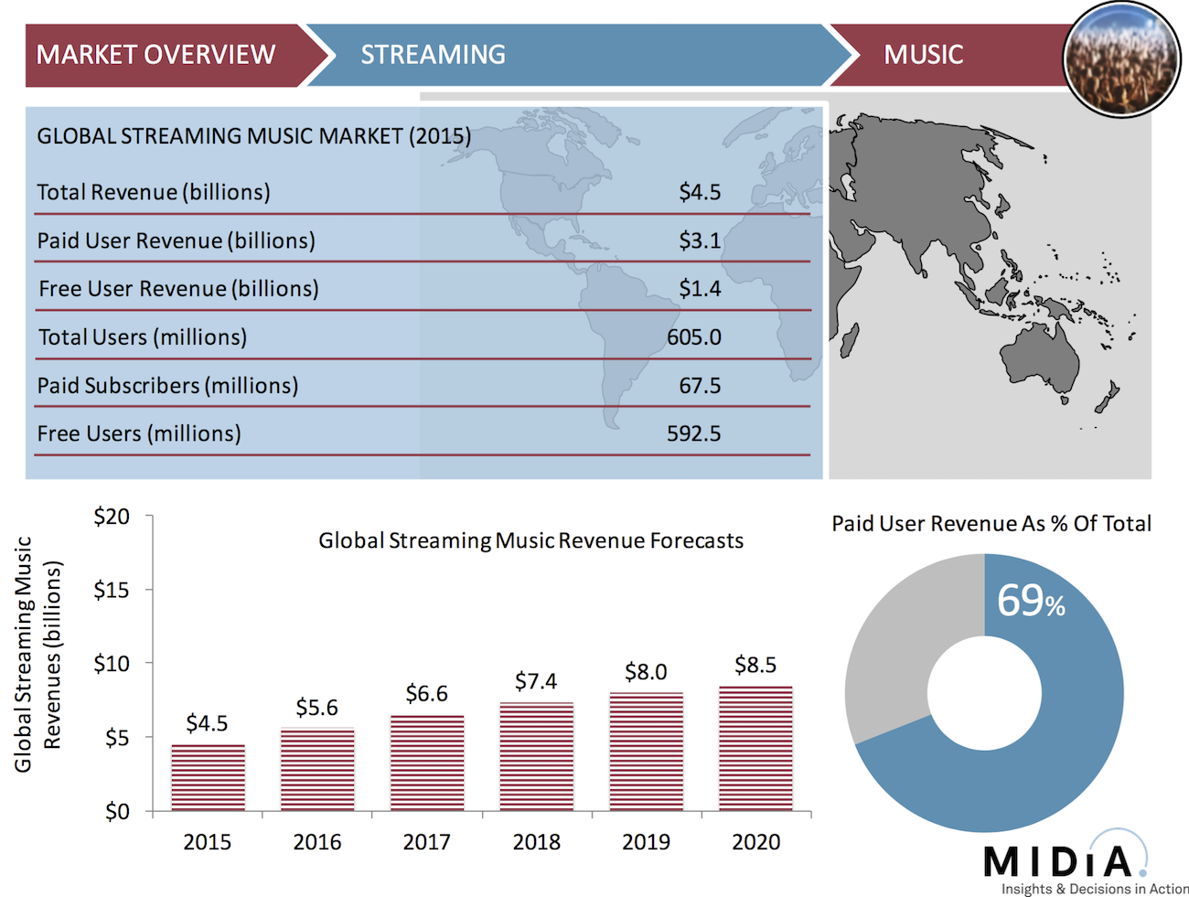Click the 69% donut chart label
The width and height of the screenshot is (1189, 897).
[x=1031, y=601]
